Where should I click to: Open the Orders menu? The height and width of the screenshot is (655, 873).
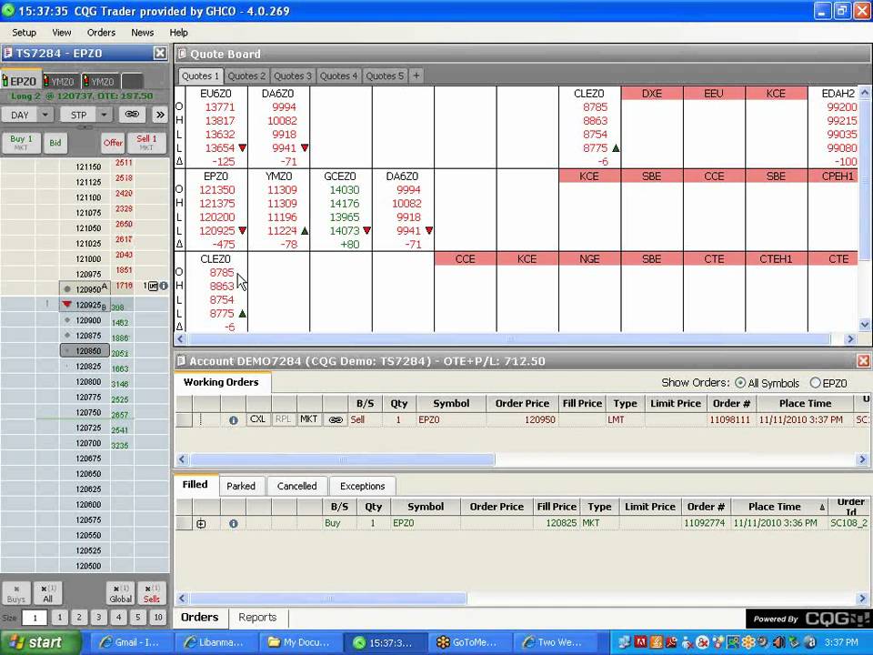click(x=101, y=33)
